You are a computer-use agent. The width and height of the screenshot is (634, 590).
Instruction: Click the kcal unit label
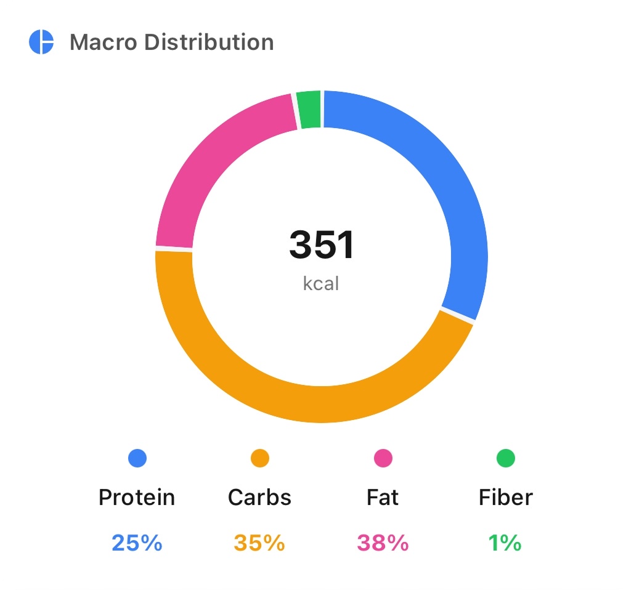[x=322, y=284]
